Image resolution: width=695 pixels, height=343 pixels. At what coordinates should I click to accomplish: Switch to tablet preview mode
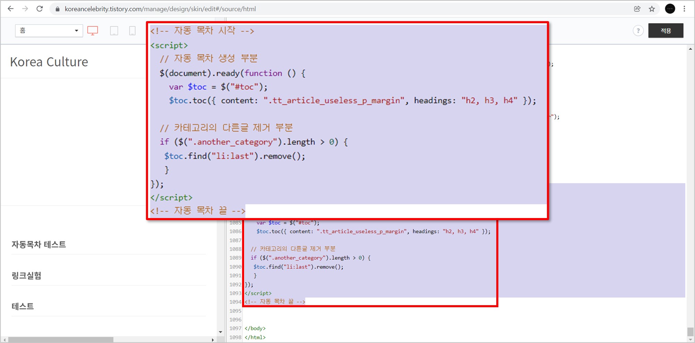tap(114, 31)
